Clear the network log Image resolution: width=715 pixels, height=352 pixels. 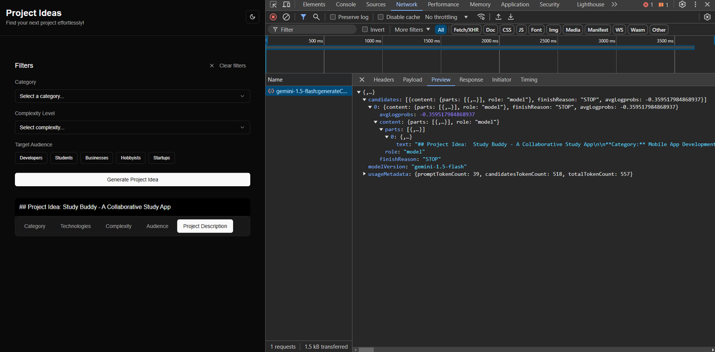pyautogui.click(x=287, y=17)
